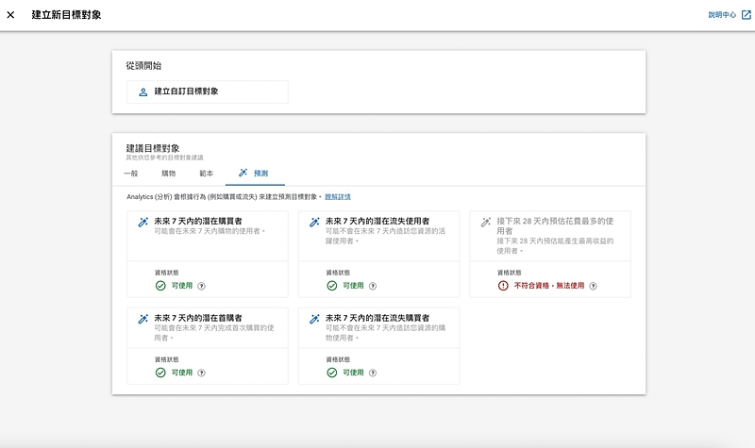Click the person icon in 建立自訂目標對象
The width and height of the screenshot is (755, 448).
[x=143, y=92]
